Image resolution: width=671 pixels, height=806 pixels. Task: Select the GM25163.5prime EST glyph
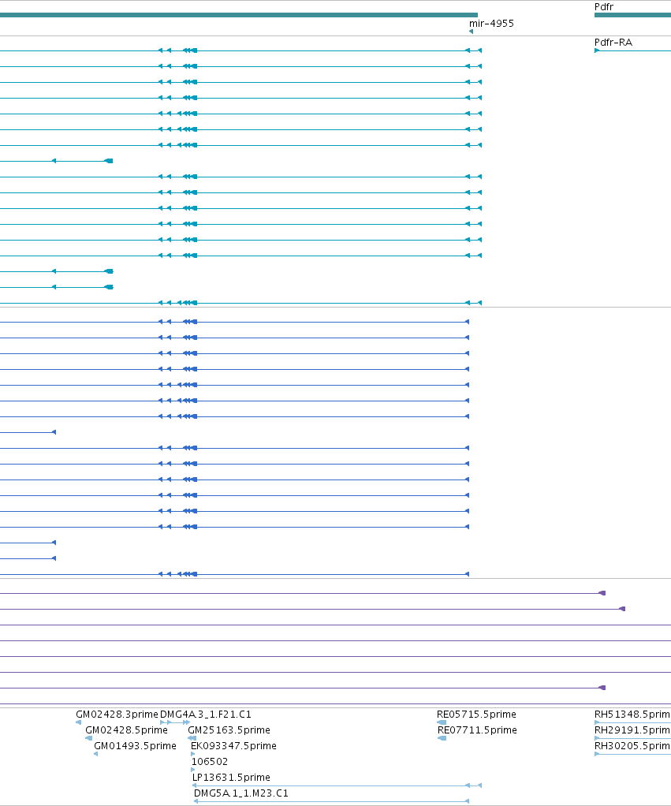click(x=192, y=738)
